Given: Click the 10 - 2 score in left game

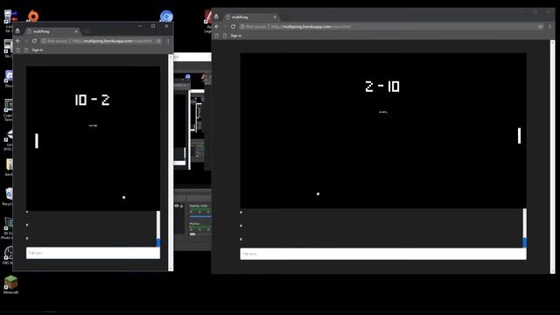Looking at the screenshot, I should point(93,100).
